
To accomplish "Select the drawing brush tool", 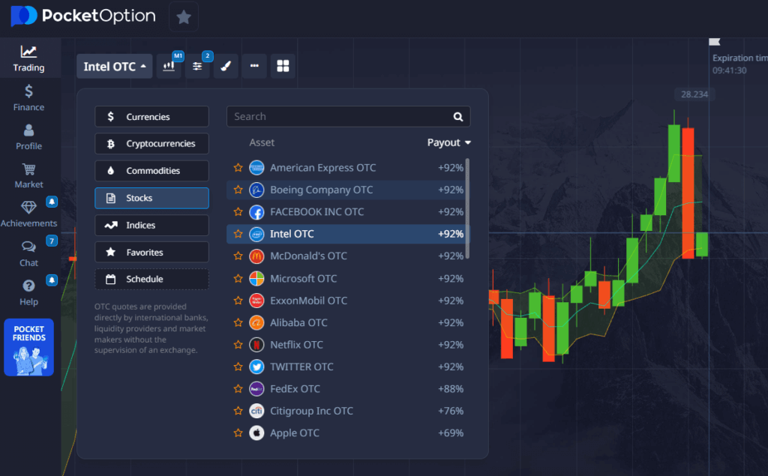I will pyautogui.click(x=226, y=66).
